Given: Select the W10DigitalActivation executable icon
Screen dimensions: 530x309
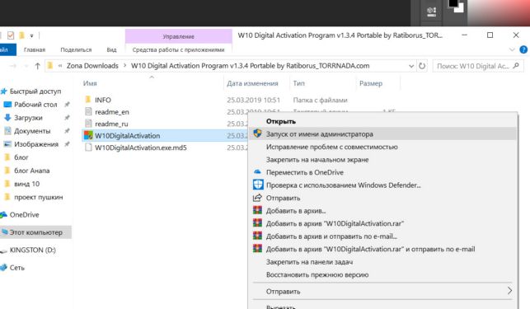Looking at the screenshot, I should point(88,136).
